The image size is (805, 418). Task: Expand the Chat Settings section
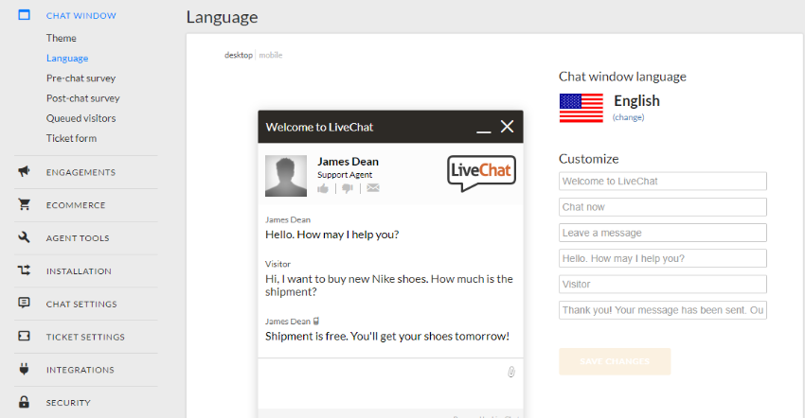coord(81,305)
